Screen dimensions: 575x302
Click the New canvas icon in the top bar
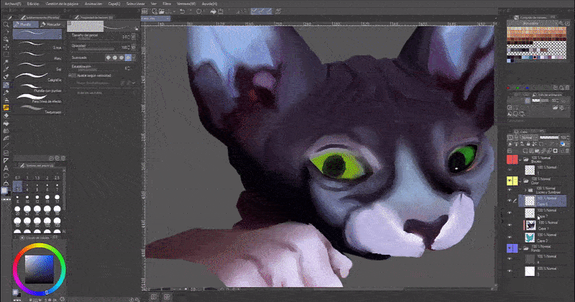tap(155, 11)
